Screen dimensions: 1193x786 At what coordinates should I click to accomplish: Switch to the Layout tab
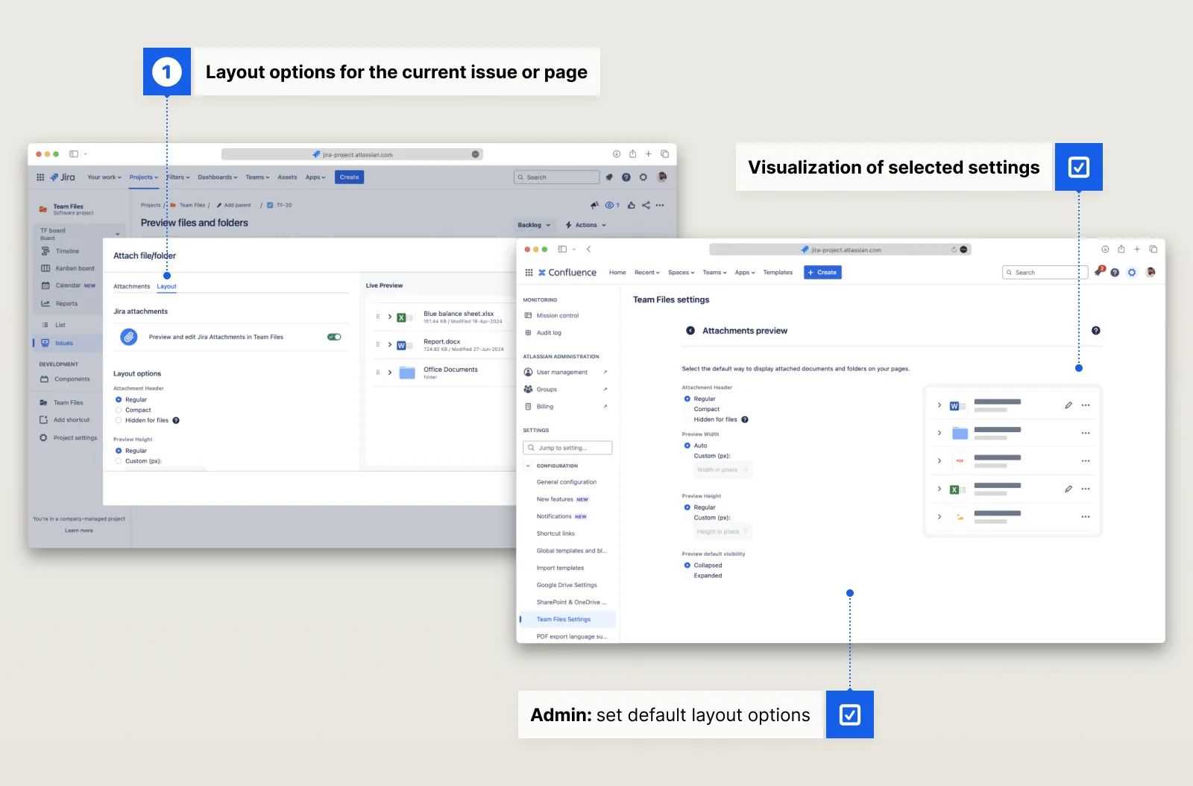pos(166,286)
